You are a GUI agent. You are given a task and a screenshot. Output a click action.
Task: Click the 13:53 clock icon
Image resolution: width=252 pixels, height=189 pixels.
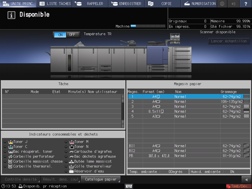pos(3,186)
